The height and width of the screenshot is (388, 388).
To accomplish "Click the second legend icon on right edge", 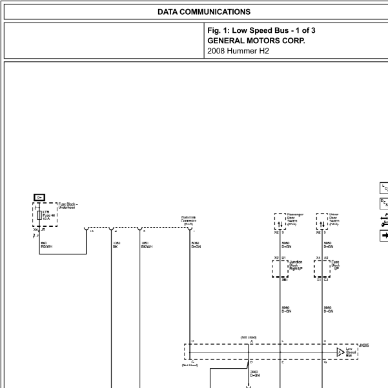I will 384,204.
